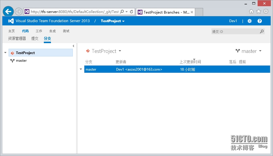Collapse the TestProject tree node arrow
The height and width of the screenshot is (156, 273).
(x=5, y=53)
